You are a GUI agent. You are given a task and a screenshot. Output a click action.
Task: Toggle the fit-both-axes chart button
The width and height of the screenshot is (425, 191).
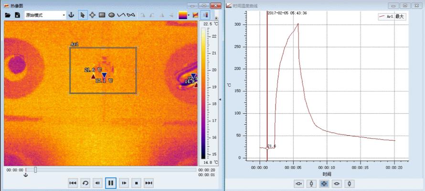click(324, 184)
